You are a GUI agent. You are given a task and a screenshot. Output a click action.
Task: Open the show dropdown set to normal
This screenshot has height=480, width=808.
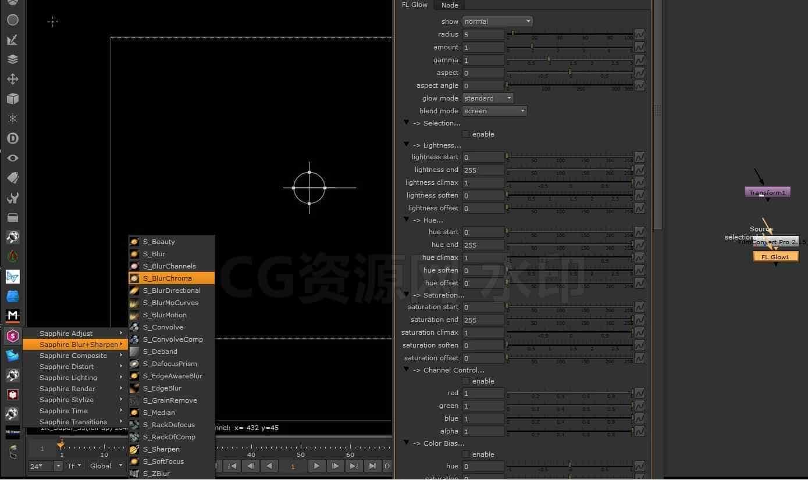pyautogui.click(x=497, y=22)
